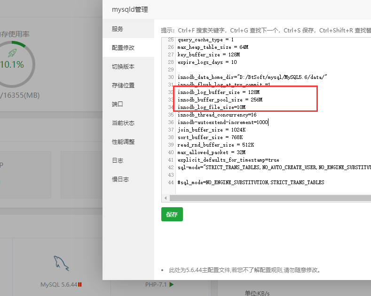Screen dimensions: 371x296
Task: Click the green PHP-7.1 running arrow
Action: pyautogui.click(x=172, y=284)
